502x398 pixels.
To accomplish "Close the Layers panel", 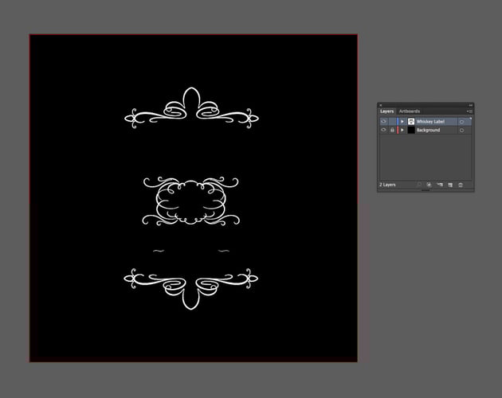I will click(381, 105).
